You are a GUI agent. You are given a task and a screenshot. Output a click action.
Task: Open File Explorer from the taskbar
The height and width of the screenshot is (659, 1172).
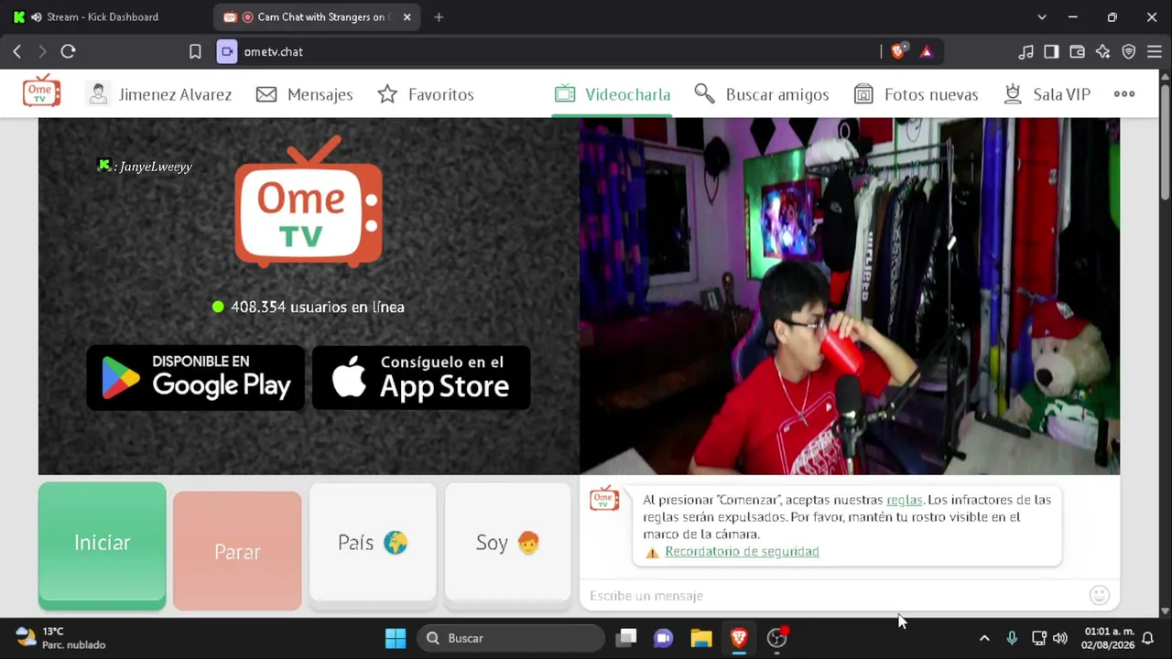[x=701, y=638]
